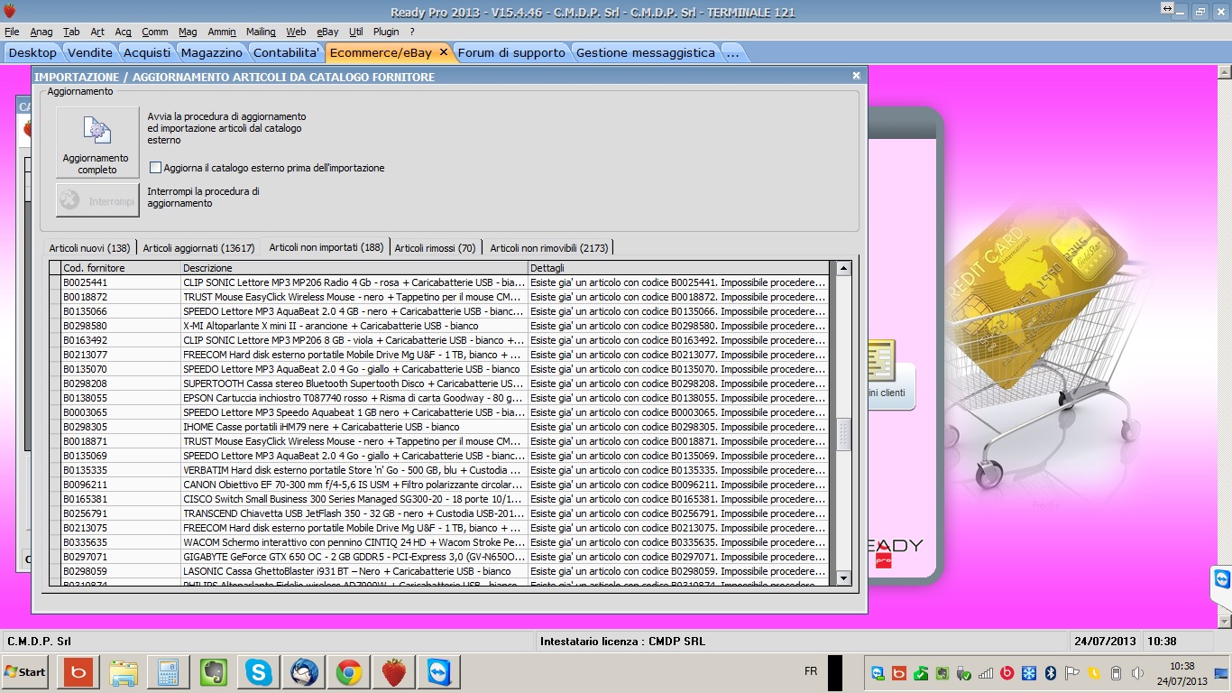Image resolution: width=1232 pixels, height=693 pixels.
Task: Open the File menu
Action: click(12, 32)
